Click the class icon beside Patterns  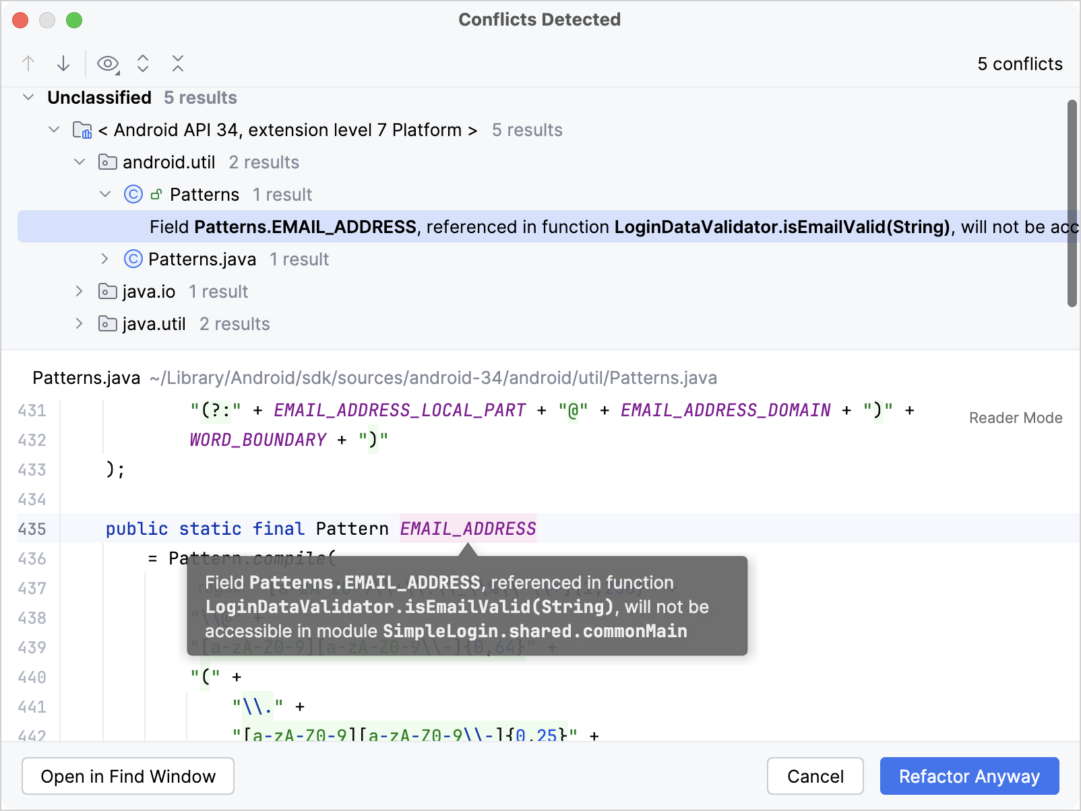click(133, 194)
